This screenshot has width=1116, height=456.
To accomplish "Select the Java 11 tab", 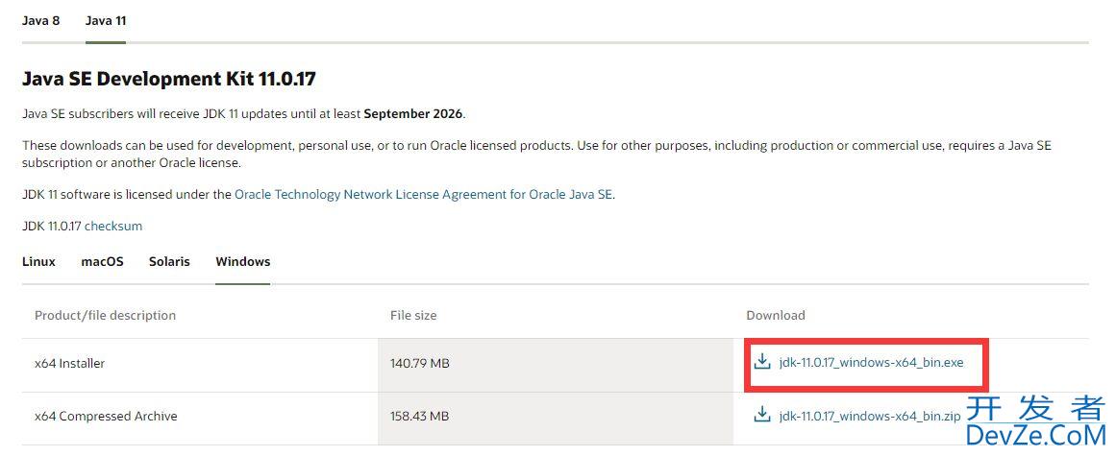I will tap(106, 20).
